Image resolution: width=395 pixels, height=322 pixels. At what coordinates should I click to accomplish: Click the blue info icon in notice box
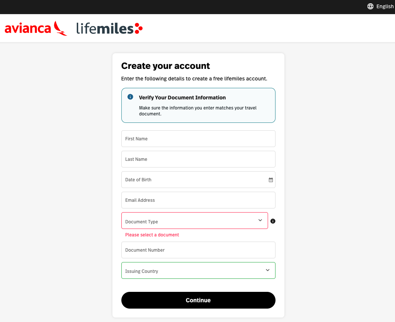point(130,97)
